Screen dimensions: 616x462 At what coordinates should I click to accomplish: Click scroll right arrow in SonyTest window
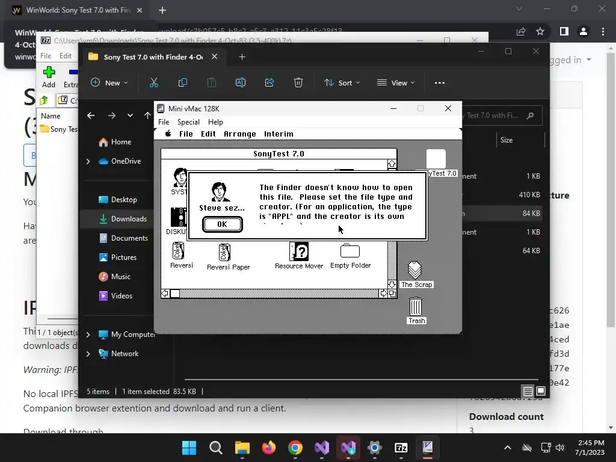383,294
